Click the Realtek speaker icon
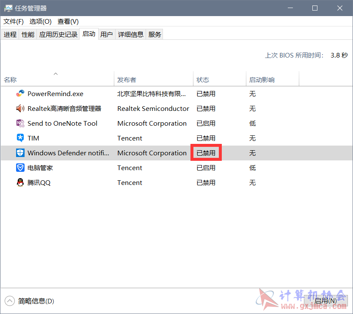 click(x=20, y=108)
